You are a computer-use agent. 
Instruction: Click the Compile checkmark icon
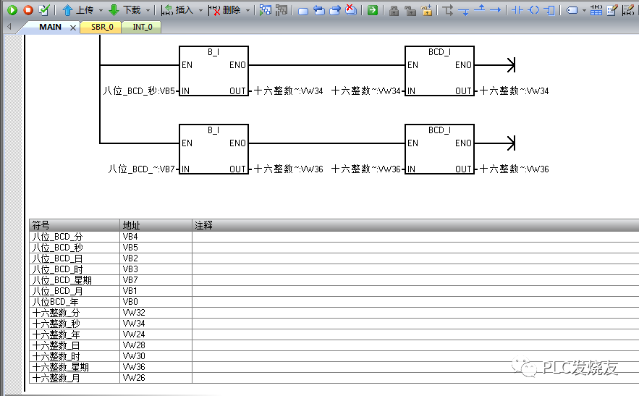43,10
